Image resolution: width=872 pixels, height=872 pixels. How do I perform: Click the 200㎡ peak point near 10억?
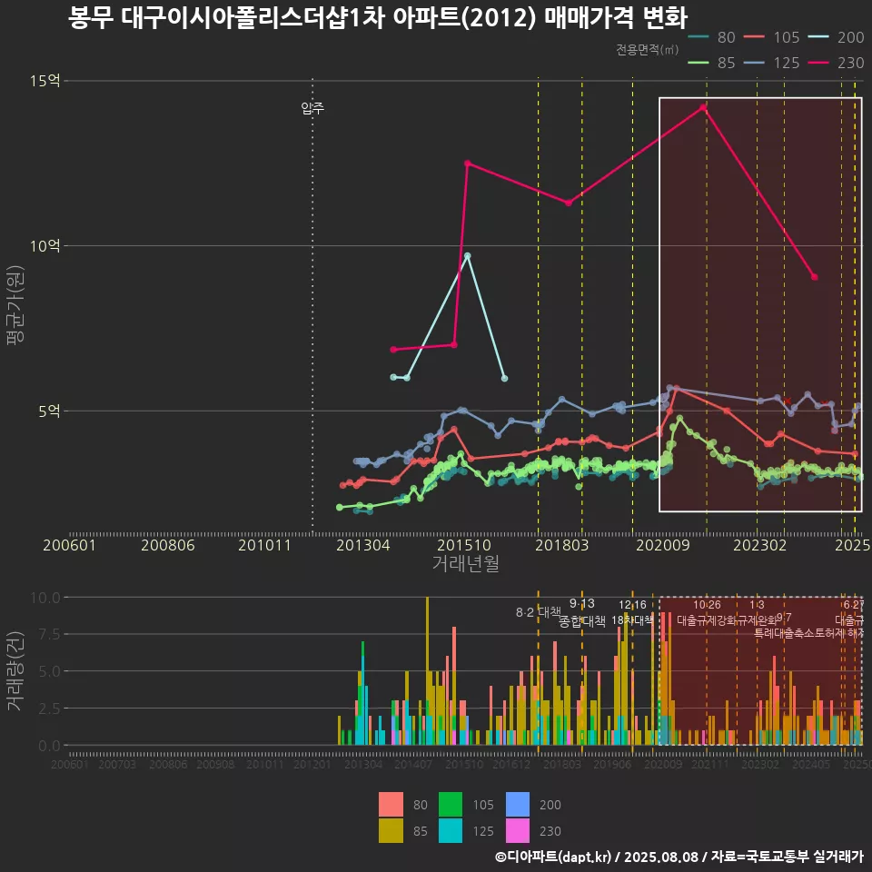[468, 256]
